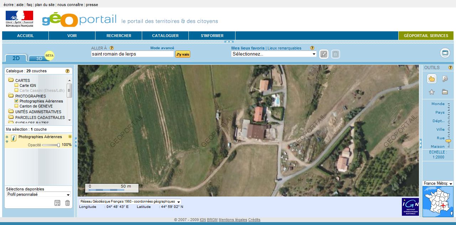Screen dimensions: 456x225
Task: Select the zoom magnifier tool
Action: point(445,79)
